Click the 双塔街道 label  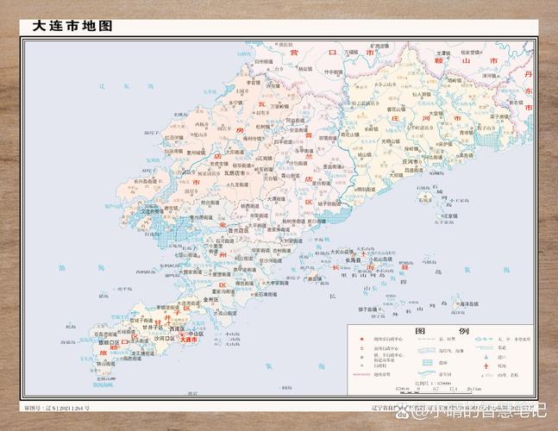[328, 138]
